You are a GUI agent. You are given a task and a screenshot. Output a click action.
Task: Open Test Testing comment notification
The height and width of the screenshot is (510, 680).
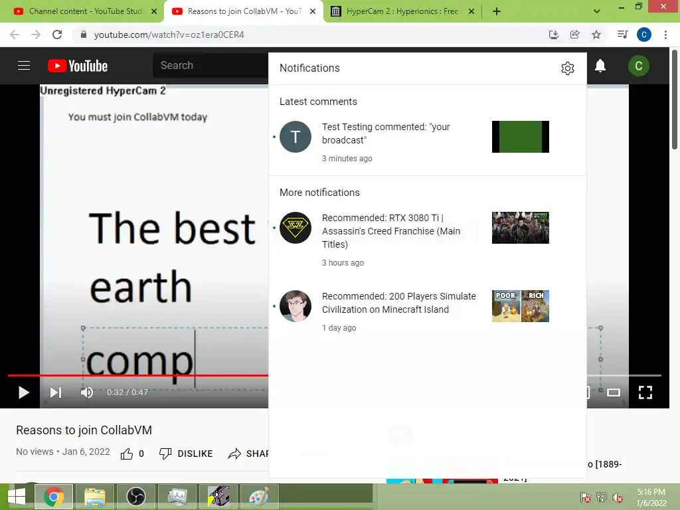point(427,142)
